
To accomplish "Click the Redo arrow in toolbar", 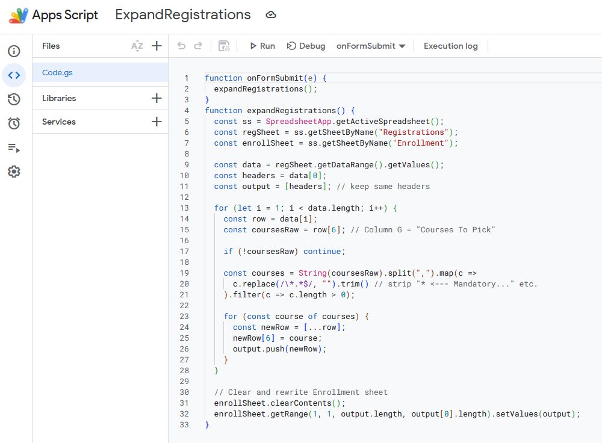I will (x=197, y=46).
